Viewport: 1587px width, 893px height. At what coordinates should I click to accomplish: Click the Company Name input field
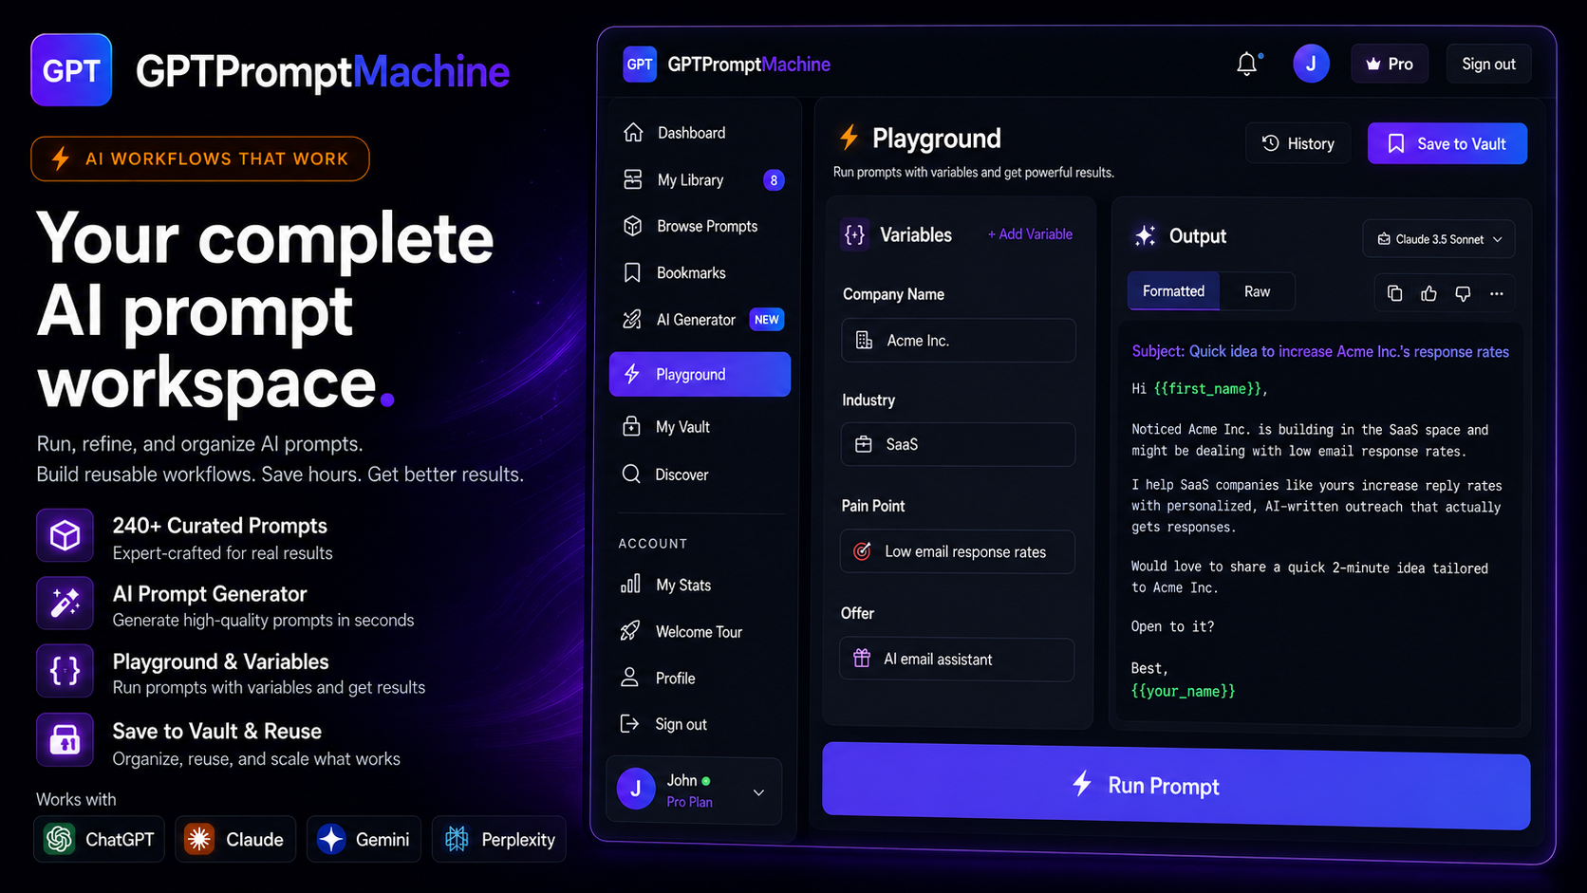pos(959,340)
